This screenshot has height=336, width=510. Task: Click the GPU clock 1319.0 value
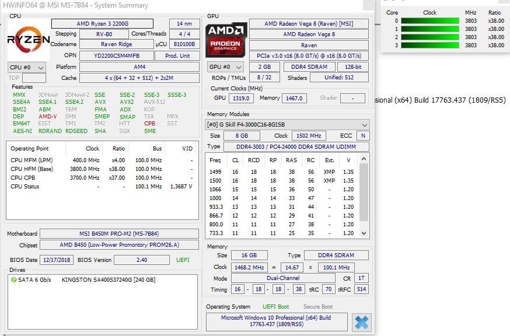tap(241, 98)
